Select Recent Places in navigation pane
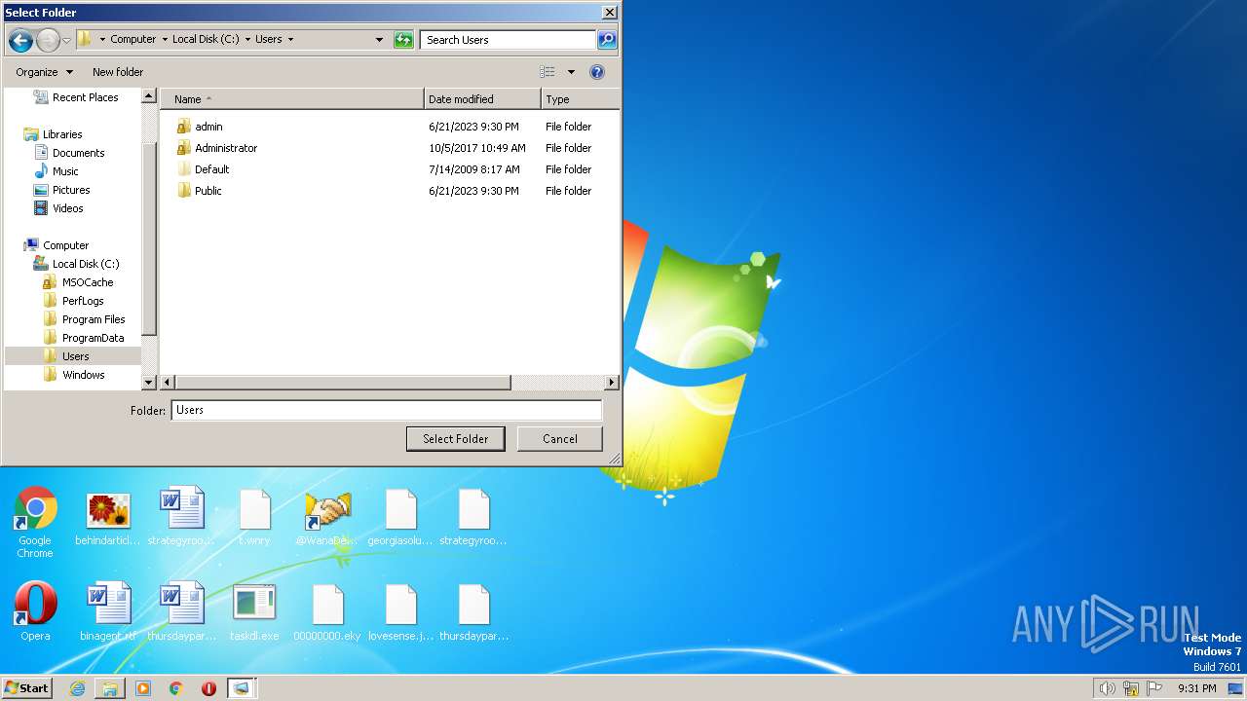The width and height of the screenshot is (1247, 701). tap(76, 97)
